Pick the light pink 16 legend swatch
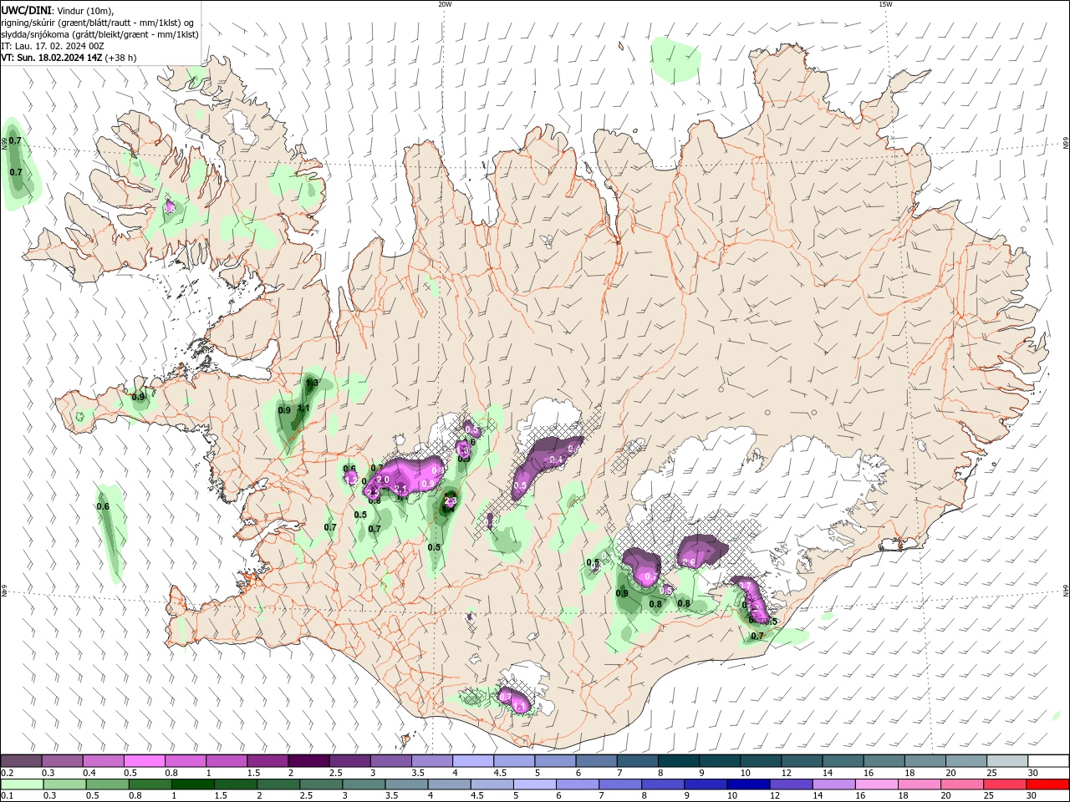This screenshot has height=802, width=1070. 878,784
